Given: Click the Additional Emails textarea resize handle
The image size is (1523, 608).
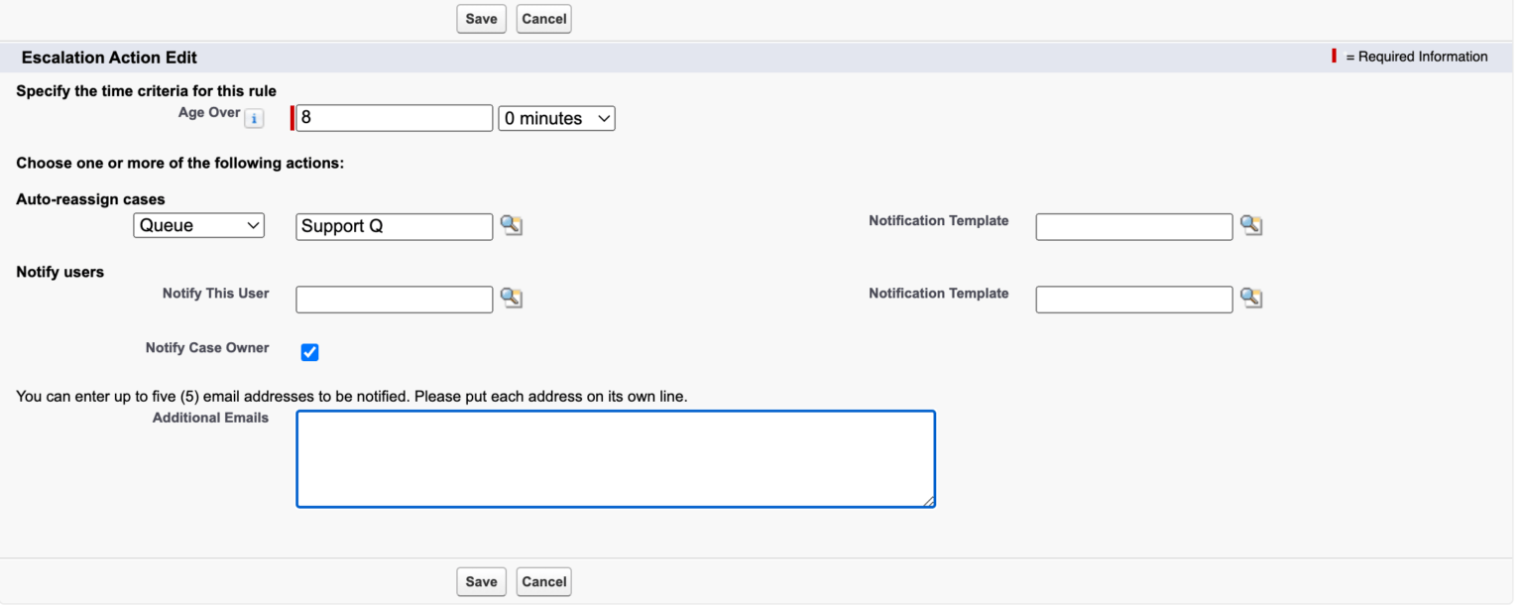Looking at the screenshot, I should click(929, 502).
